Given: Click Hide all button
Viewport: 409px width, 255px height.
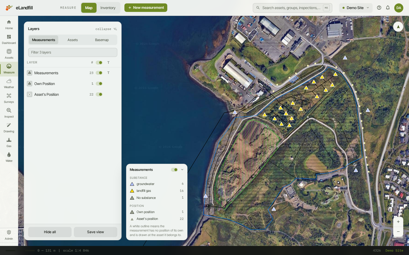Looking at the screenshot, I should (x=50, y=232).
